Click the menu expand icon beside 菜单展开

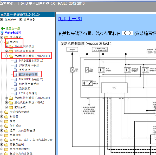[1, 19]
